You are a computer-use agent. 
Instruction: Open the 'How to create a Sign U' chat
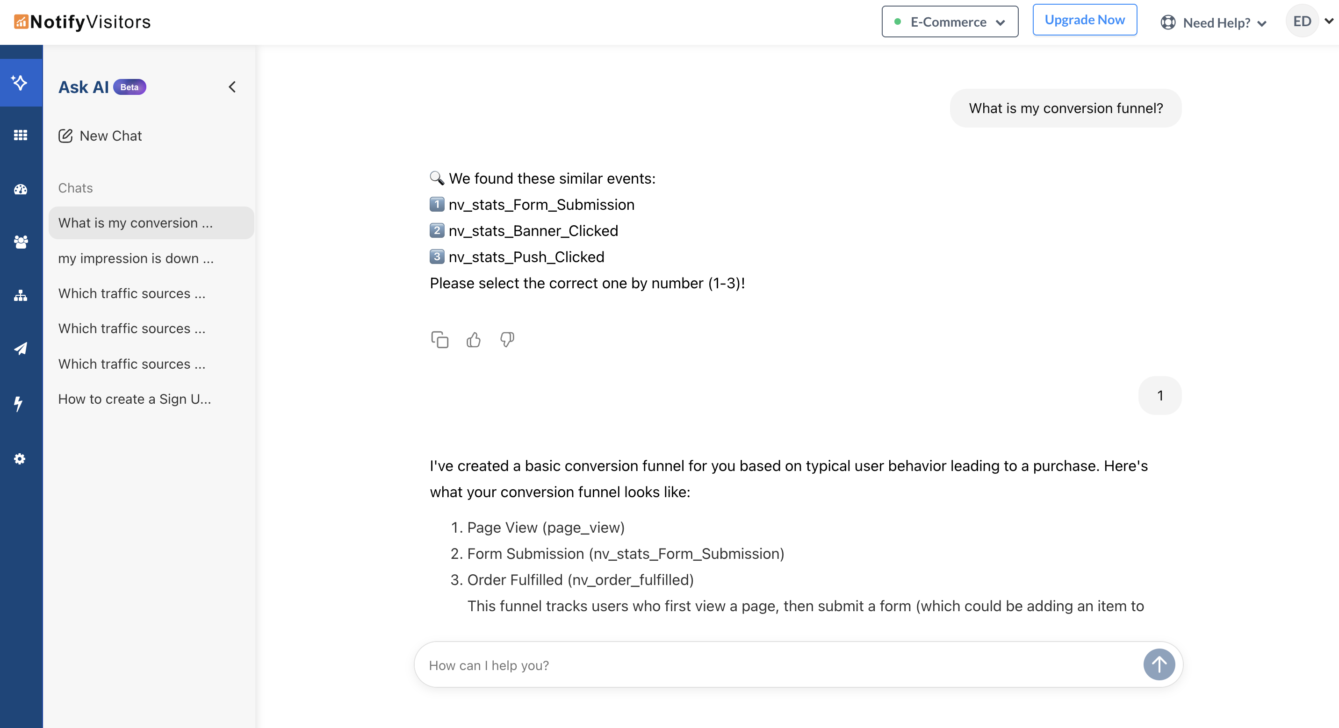[x=134, y=399]
